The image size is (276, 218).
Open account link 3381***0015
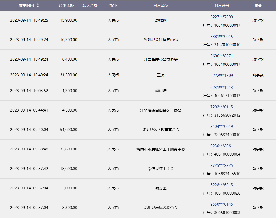pos(222,37)
